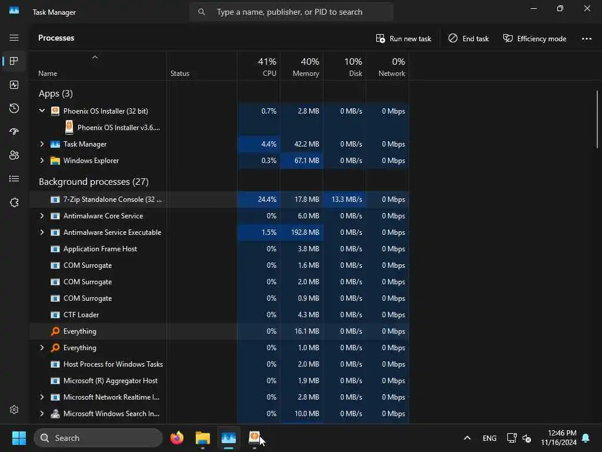Open the Details sidebar icon
This screenshot has width=602, height=452.
click(x=14, y=179)
